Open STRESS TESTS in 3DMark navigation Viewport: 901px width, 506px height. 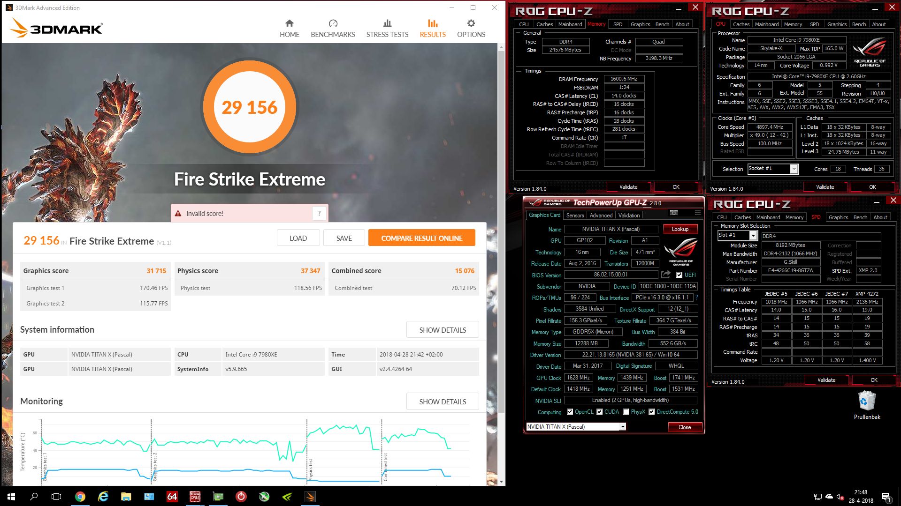click(387, 29)
